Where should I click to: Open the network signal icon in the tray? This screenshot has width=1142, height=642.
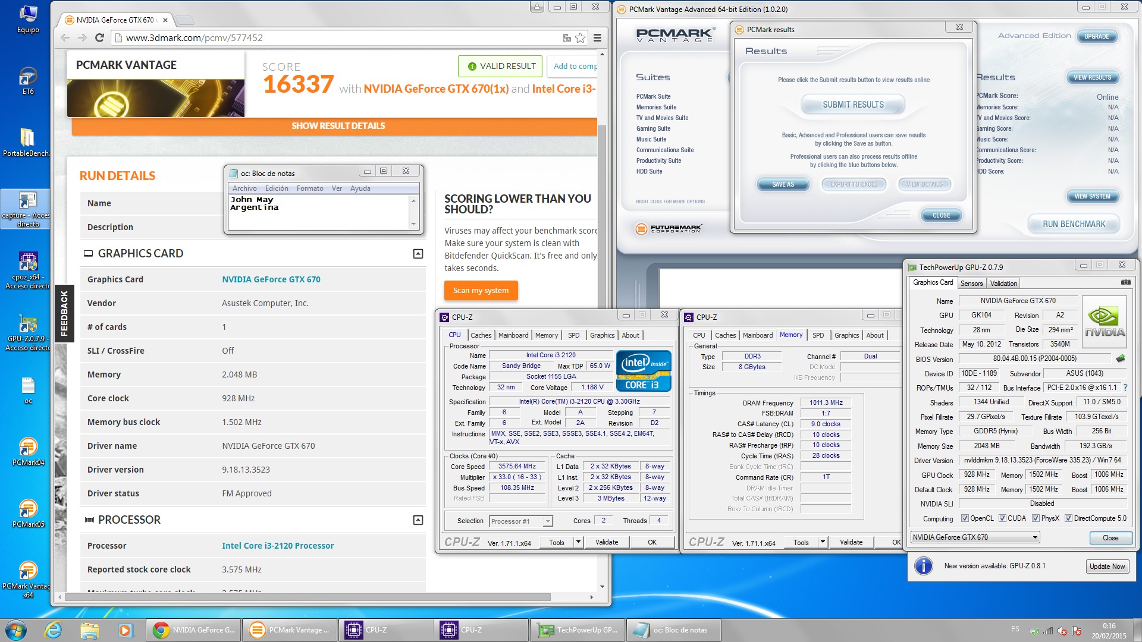[x=1048, y=631]
